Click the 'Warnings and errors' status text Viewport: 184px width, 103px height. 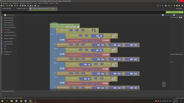coord(8,91)
